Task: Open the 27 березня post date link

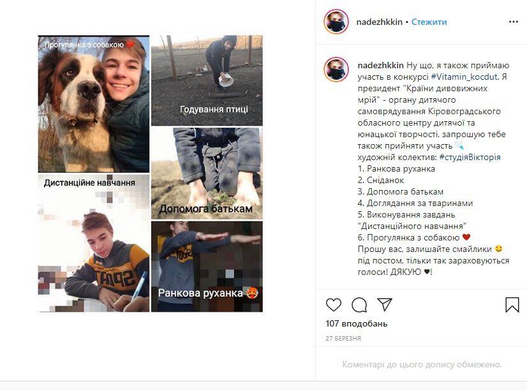Action: pos(343,338)
